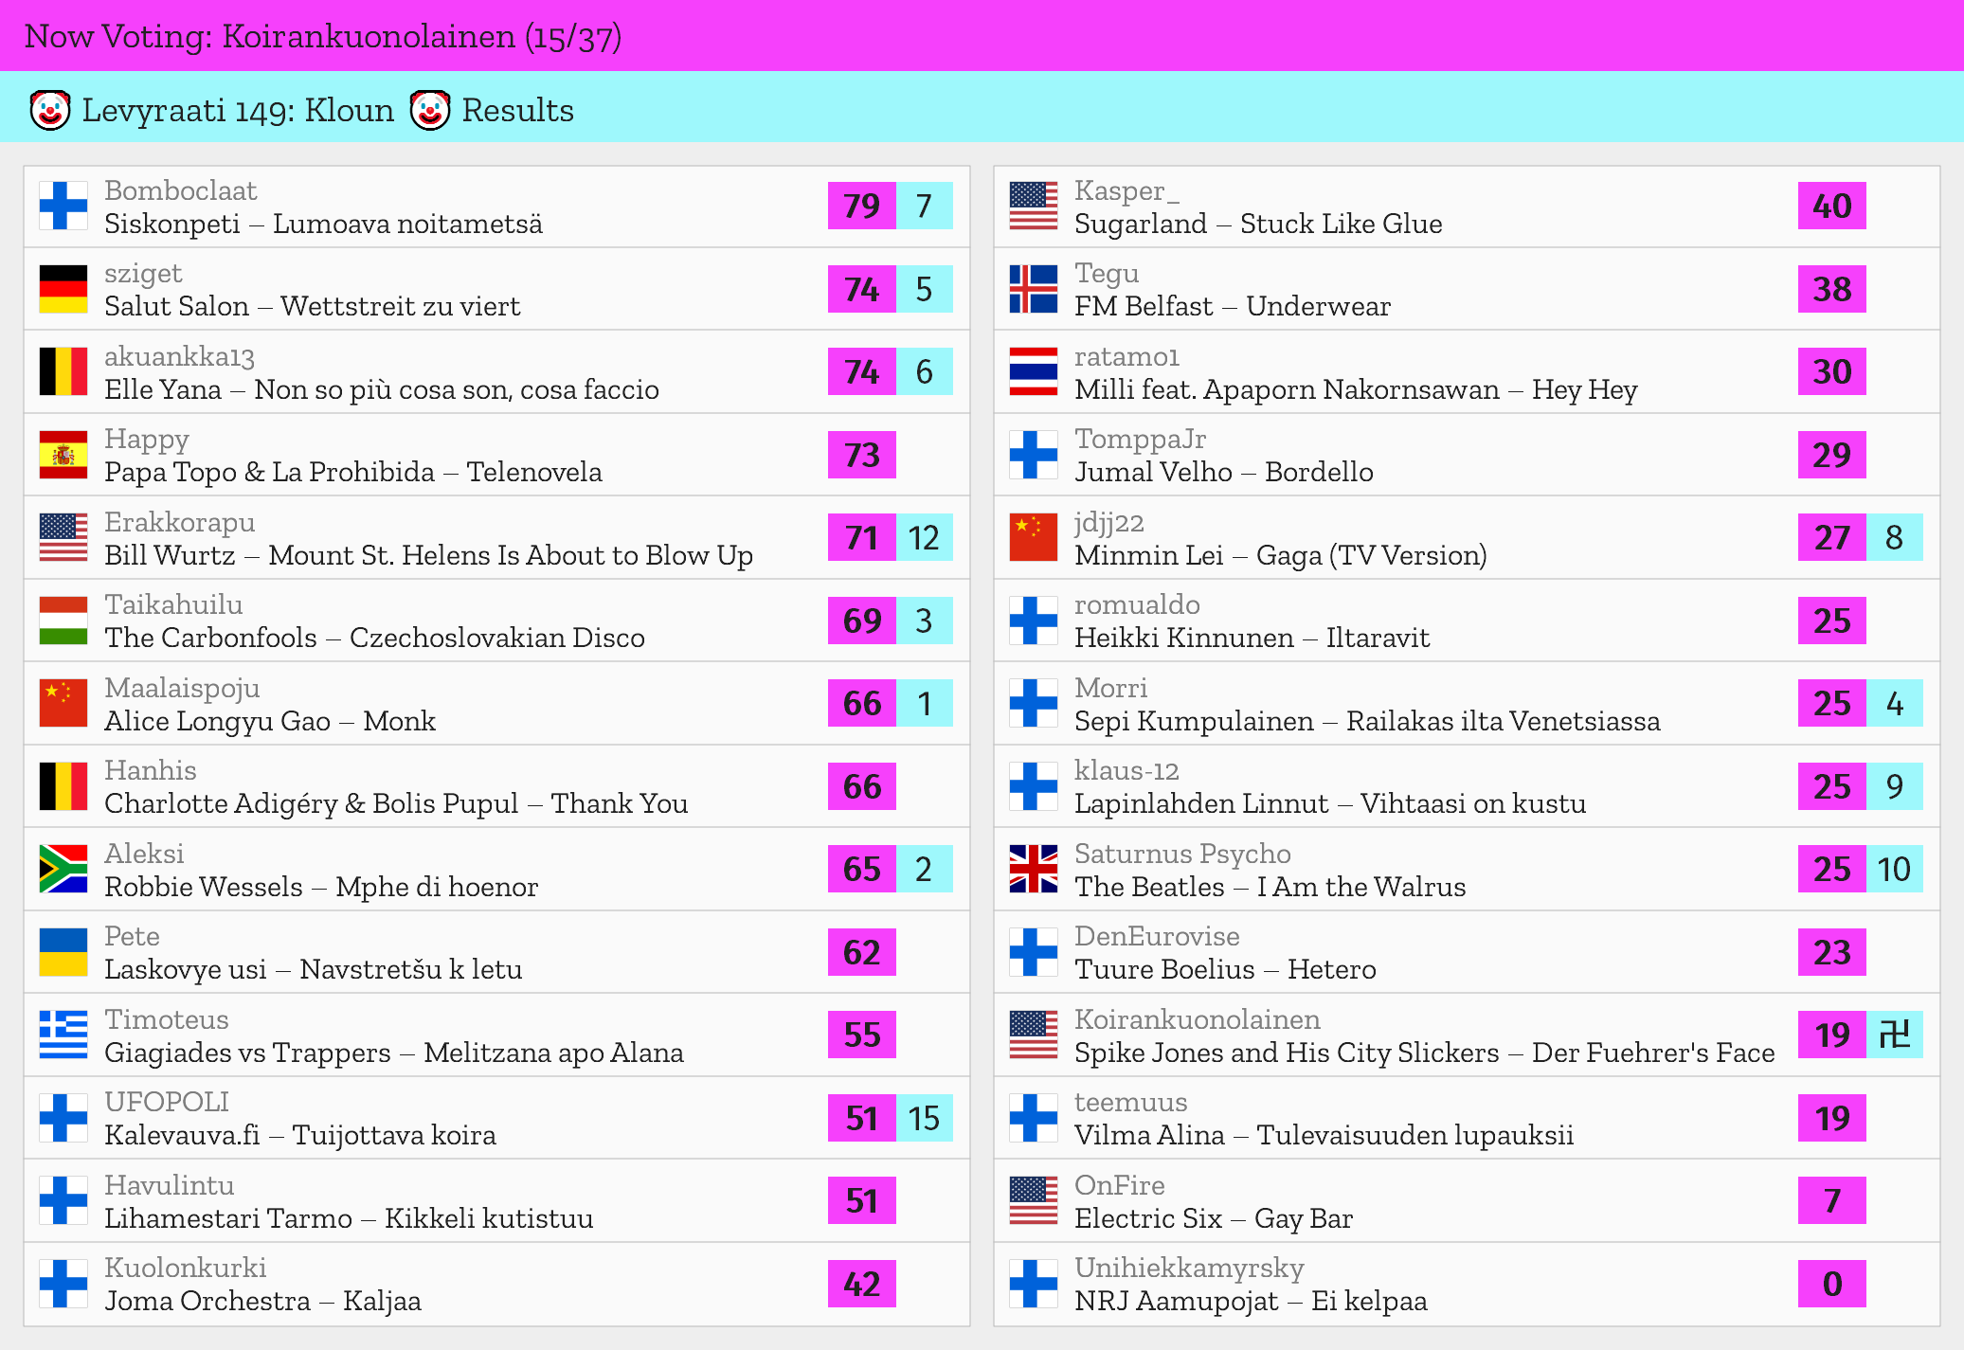The height and width of the screenshot is (1350, 1964).
Task: Click the Ukrainian flag next to Pete
Action: pyautogui.click(x=63, y=952)
